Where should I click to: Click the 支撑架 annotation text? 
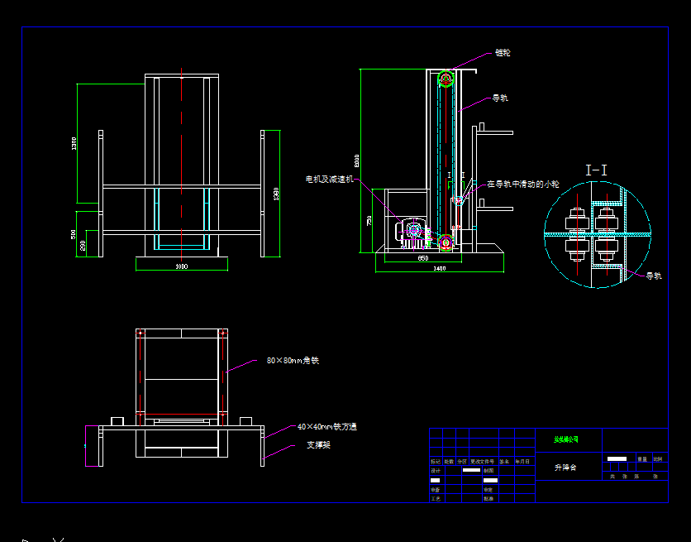(x=318, y=445)
